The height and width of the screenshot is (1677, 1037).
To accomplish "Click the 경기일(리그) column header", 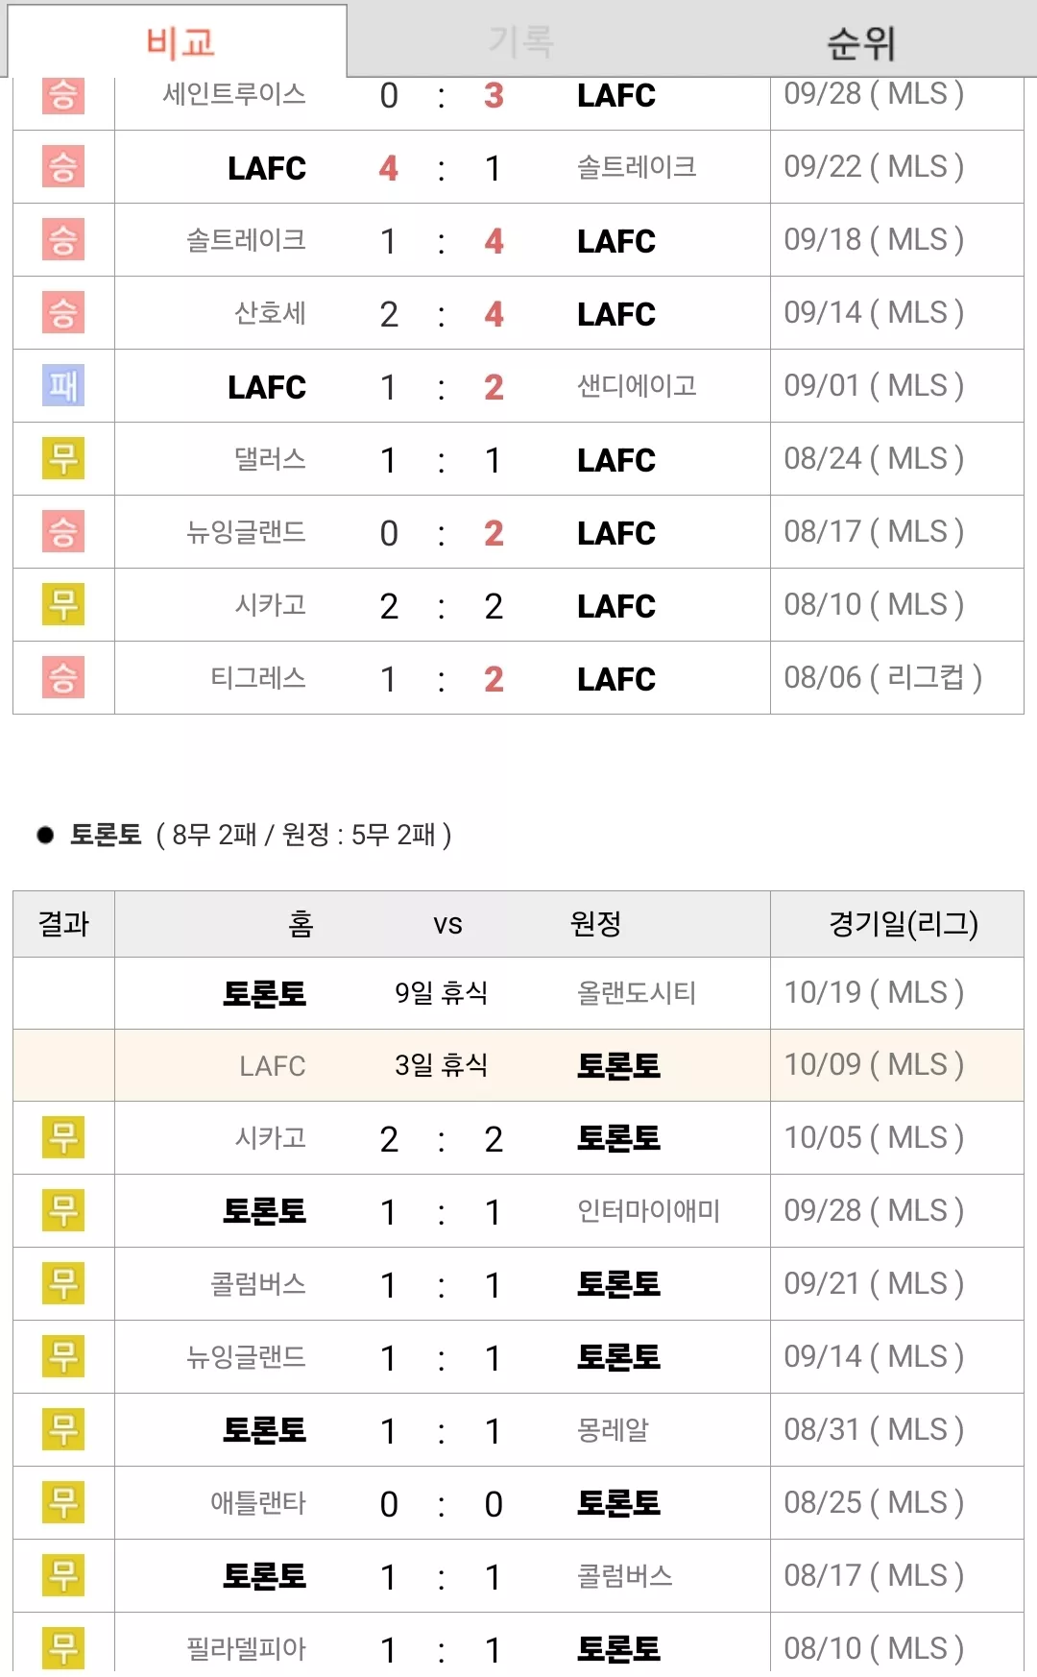I will (903, 923).
